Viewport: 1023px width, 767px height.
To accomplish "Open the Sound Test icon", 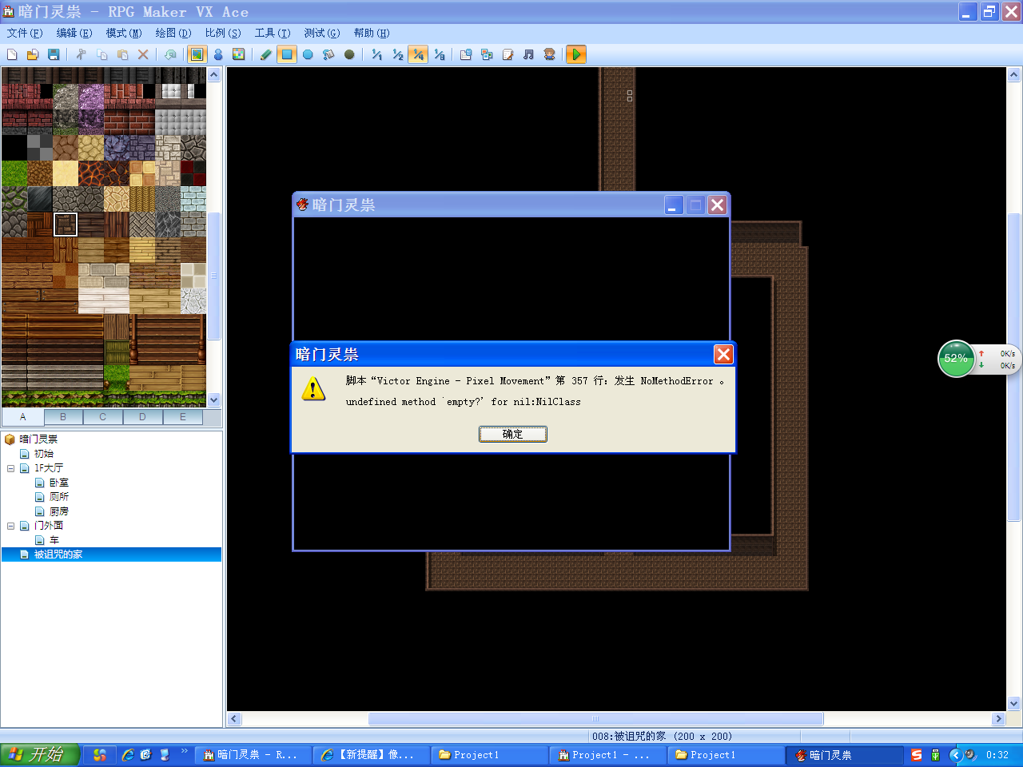I will [528, 54].
